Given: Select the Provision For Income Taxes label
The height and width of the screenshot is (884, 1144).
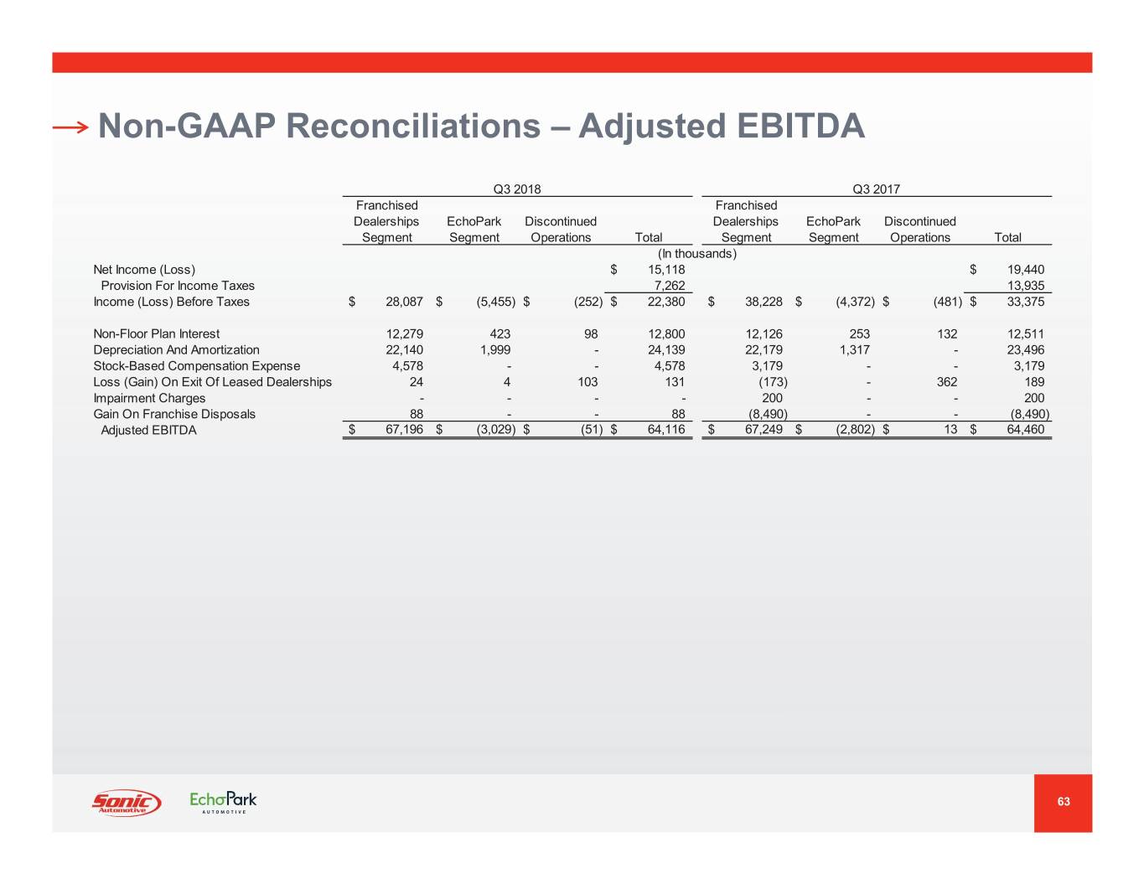Looking at the screenshot, I should [178, 286].
